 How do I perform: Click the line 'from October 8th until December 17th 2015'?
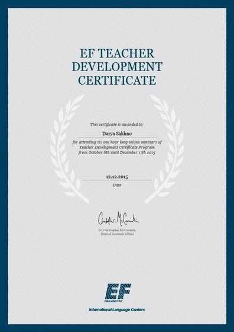click(x=117, y=152)
